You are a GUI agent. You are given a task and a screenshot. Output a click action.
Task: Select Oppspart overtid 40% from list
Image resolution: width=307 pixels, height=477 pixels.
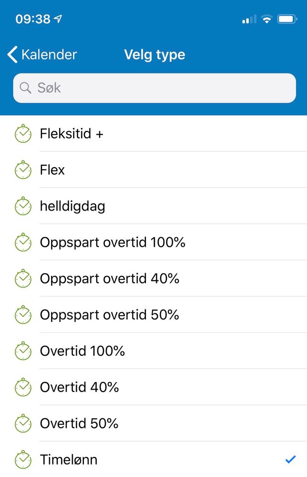pos(153,278)
